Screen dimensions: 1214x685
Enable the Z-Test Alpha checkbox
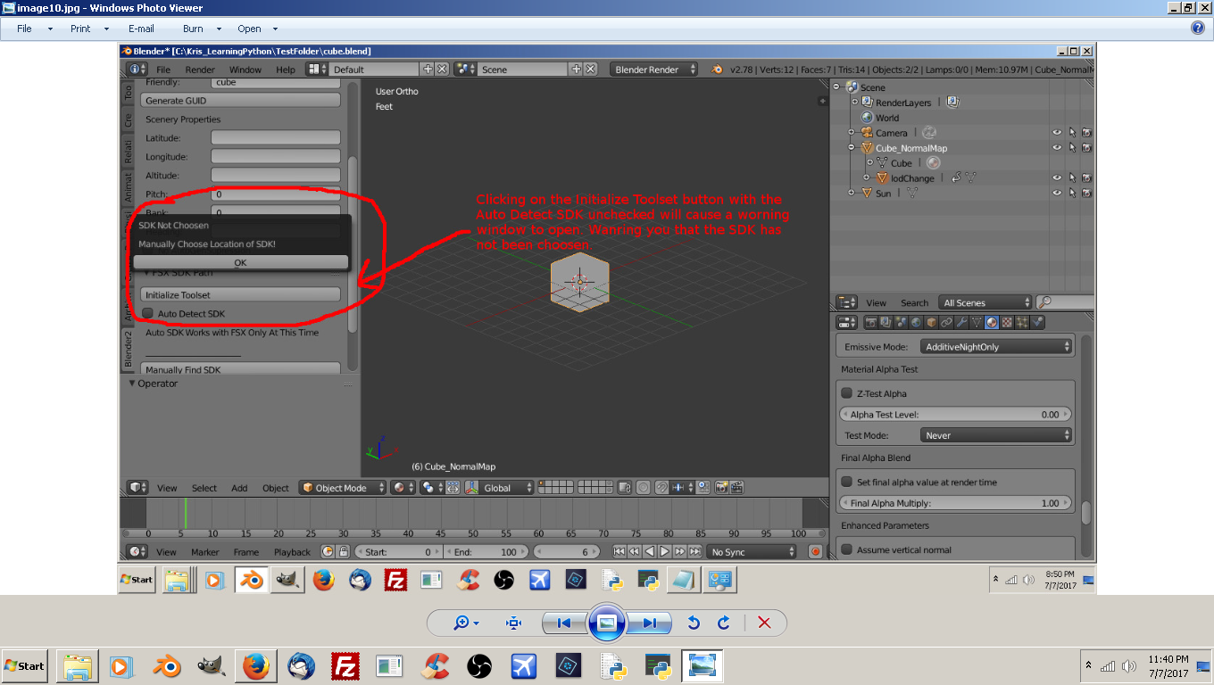click(847, 393)
